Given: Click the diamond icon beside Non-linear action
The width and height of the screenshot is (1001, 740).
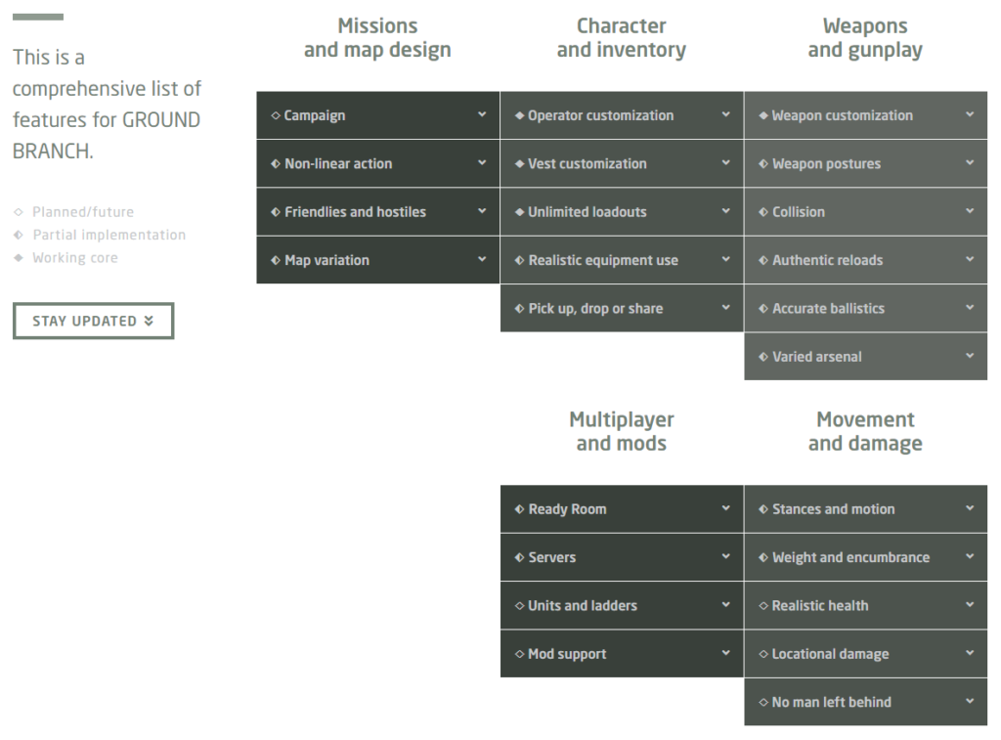Looking at the screenshot, I should click(x=276, y=164).
